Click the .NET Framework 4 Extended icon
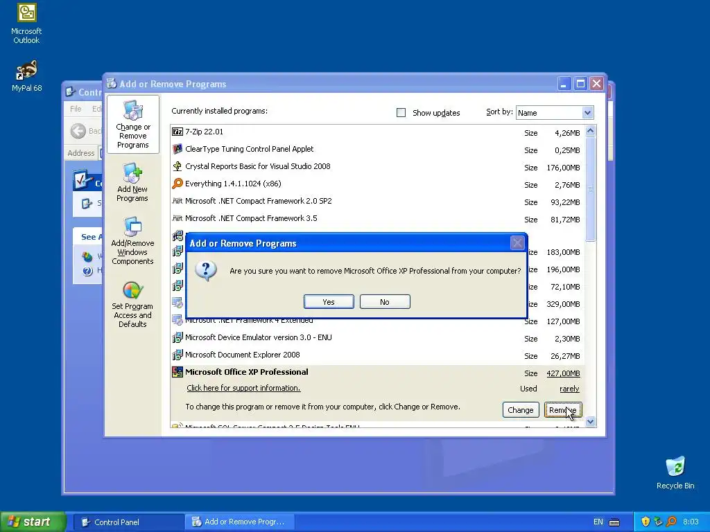Viewport: 710px width, 532px height. 177,320
